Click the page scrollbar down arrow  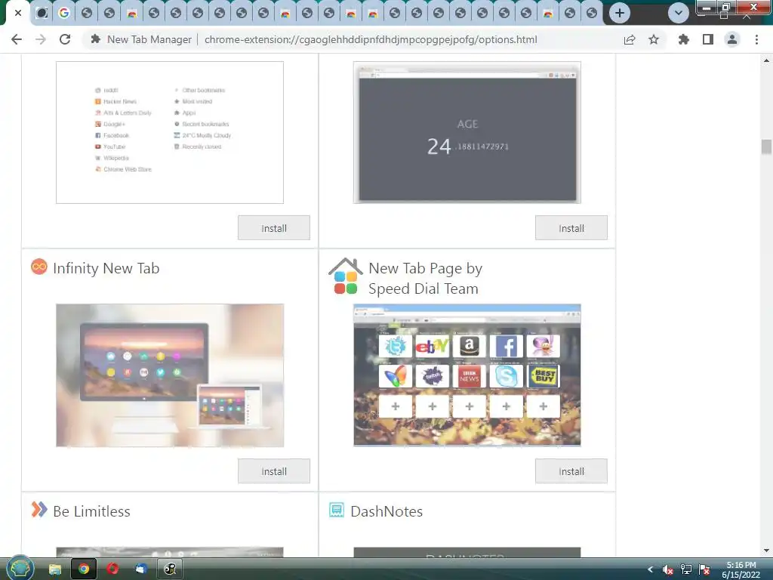tap(767, 551)
